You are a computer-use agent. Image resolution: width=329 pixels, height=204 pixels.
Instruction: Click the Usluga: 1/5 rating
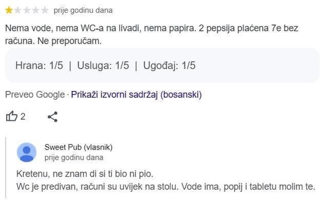(103, 65)
